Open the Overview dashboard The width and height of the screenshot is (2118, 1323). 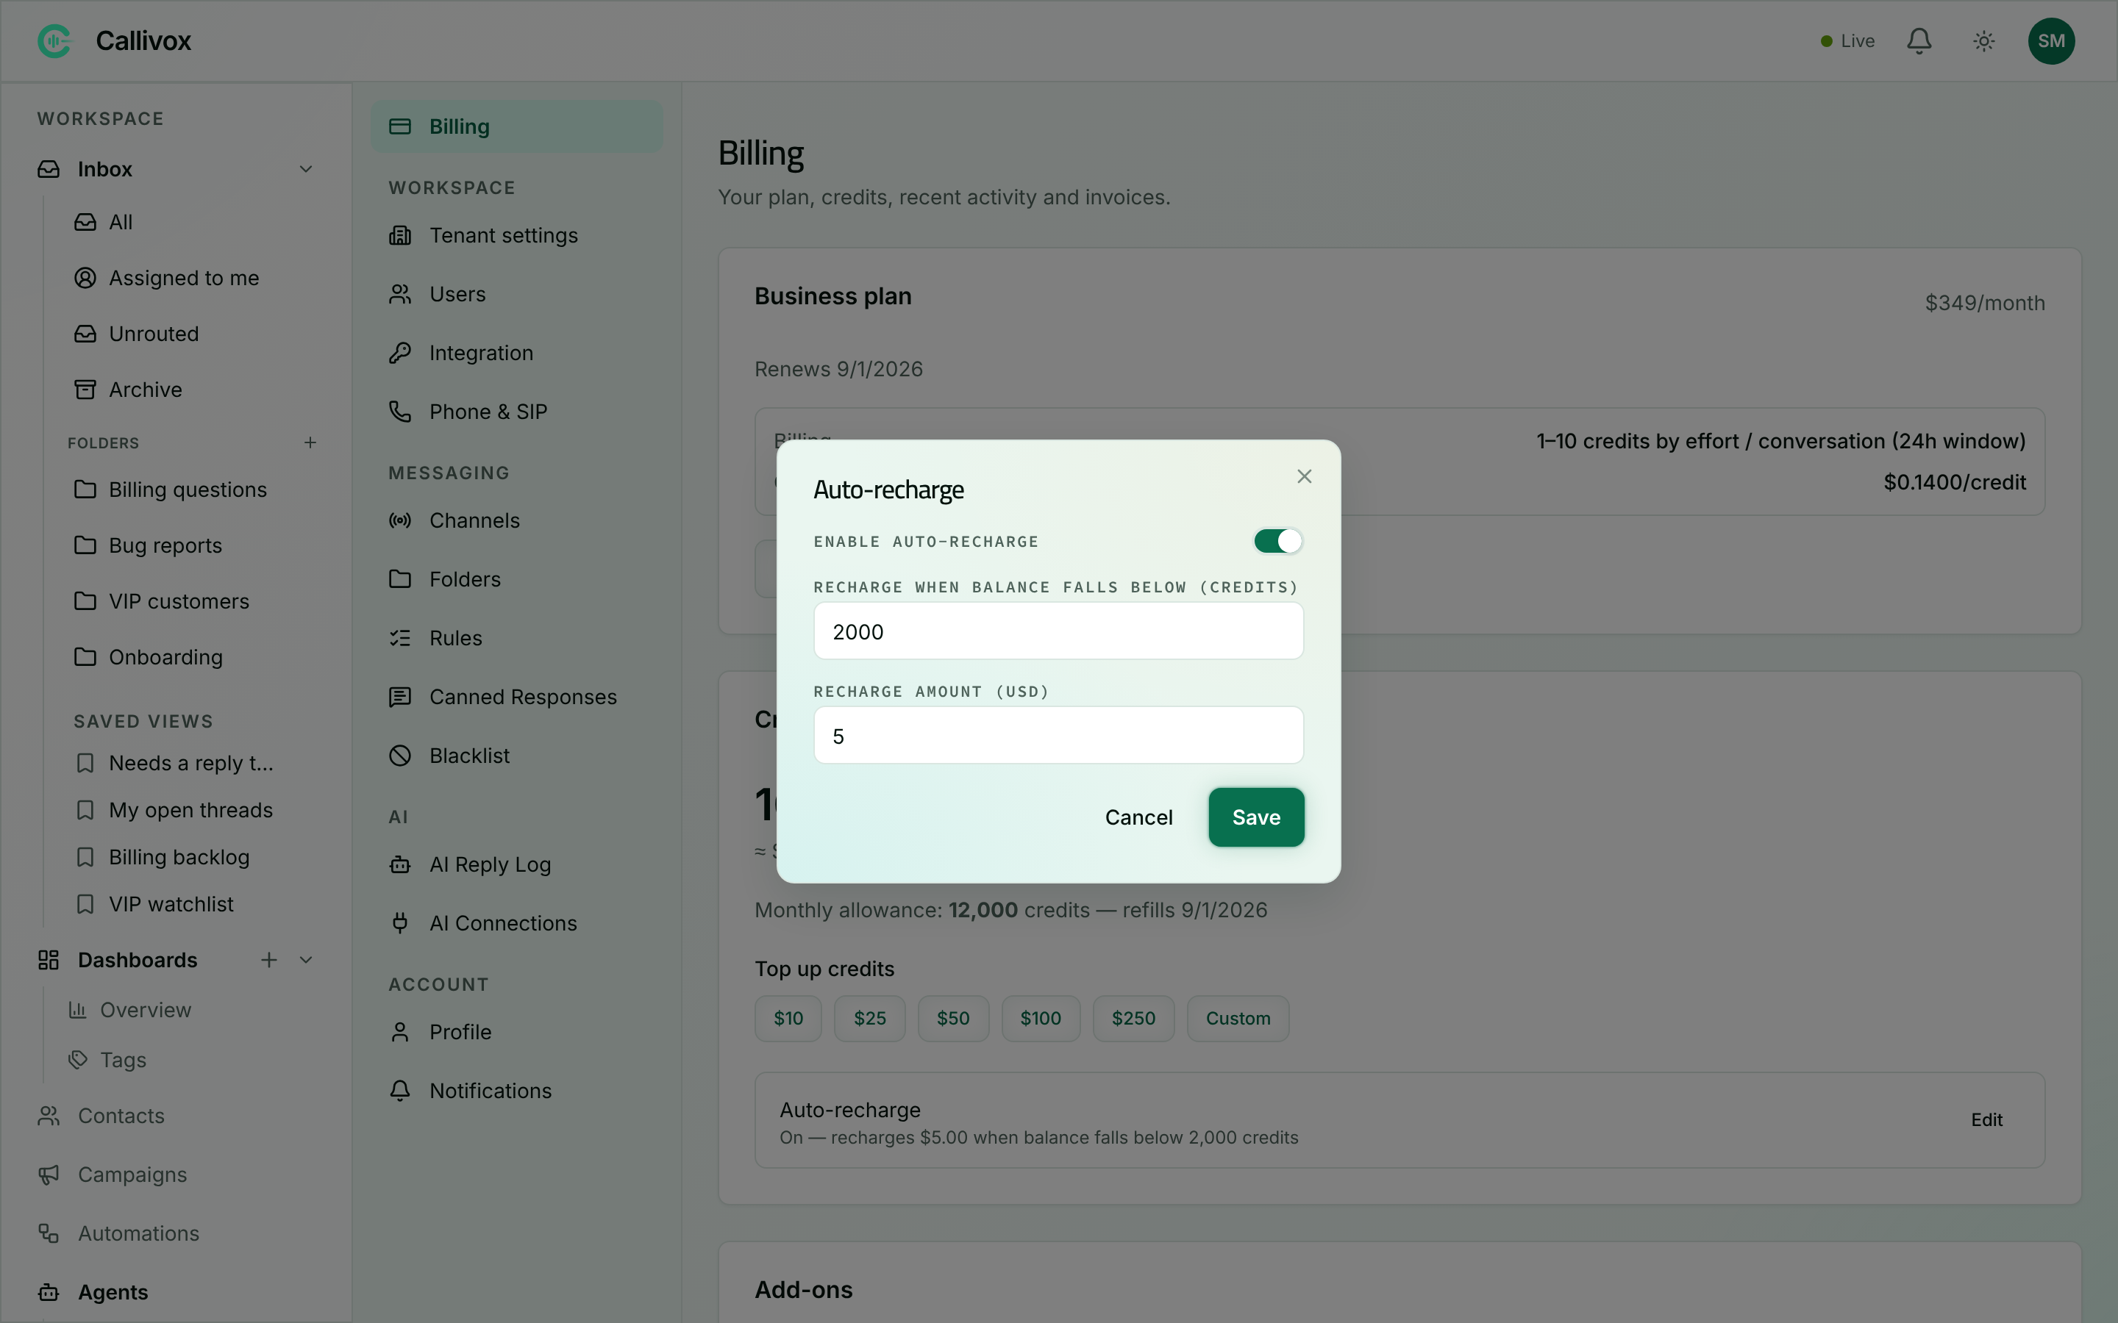pos(193,1010)
